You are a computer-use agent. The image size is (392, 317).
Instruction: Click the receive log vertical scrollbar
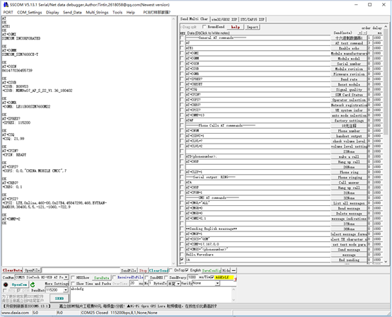point(174,142)
